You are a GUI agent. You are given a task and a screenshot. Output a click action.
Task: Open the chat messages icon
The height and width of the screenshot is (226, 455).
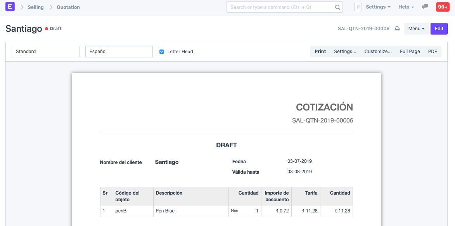tap(425, 7)
